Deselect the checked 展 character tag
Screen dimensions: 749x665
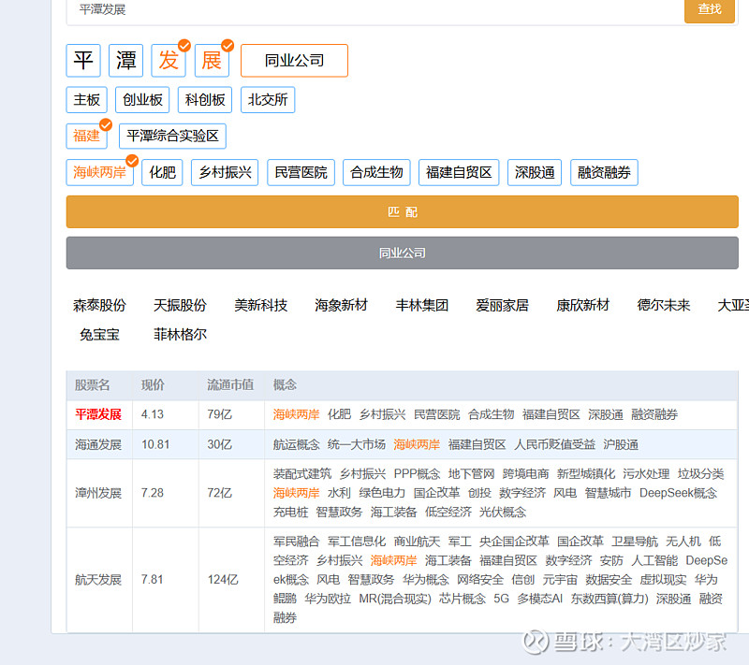click(x=212, y=61)
